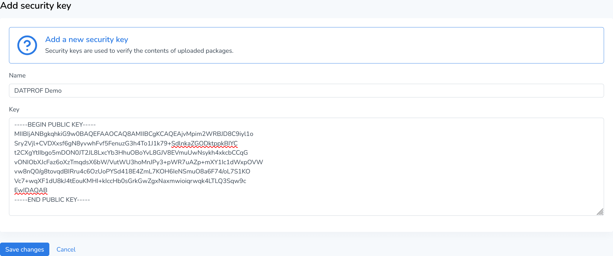This screenshot has width=613, height=256.
Task: Focus the Name input containing DATPROF Demo
Action: [306, 91]
